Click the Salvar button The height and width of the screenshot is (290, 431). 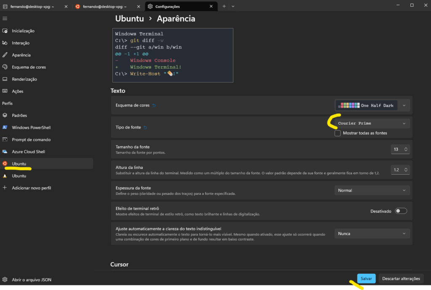[x=366, y=279]
